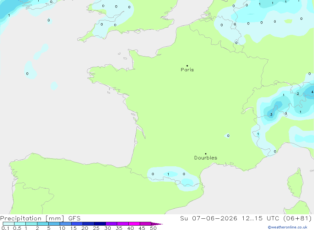Pick the 10–15 mm legend color

coord(66,224)
